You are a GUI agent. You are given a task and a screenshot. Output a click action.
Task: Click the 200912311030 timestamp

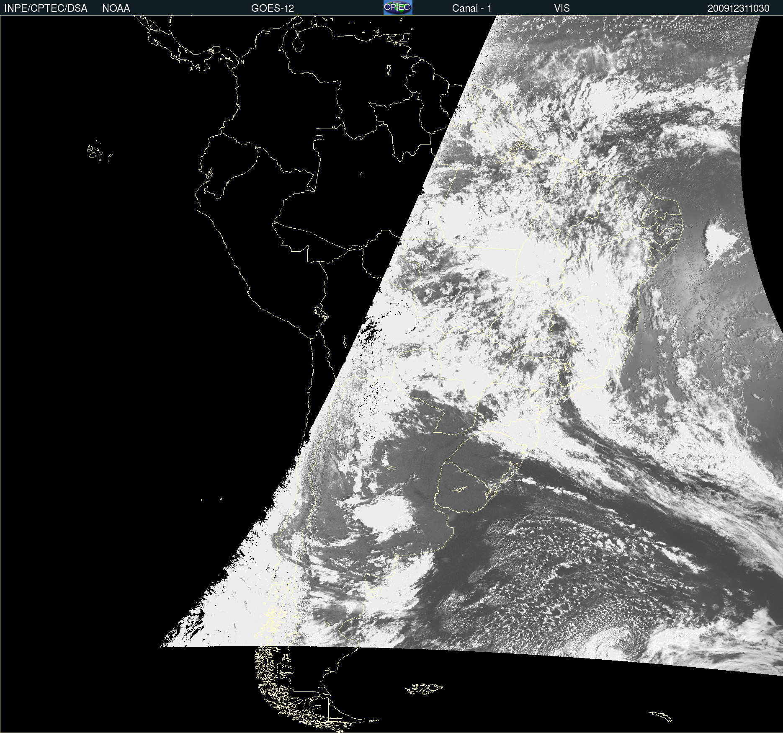click(x=739, y=8)
